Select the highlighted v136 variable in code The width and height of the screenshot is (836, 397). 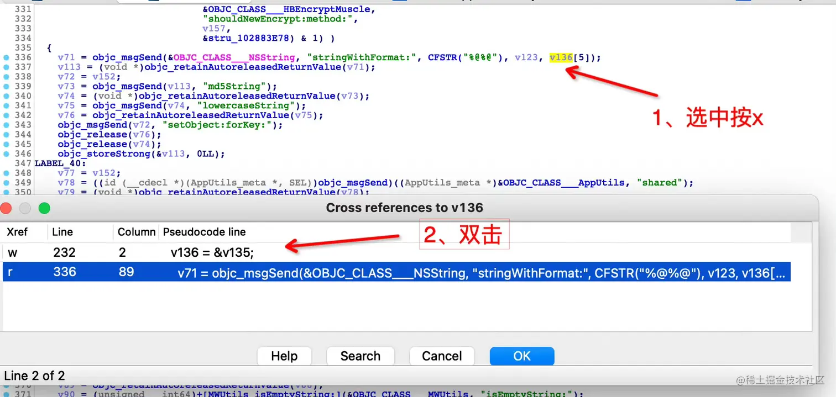560,57
